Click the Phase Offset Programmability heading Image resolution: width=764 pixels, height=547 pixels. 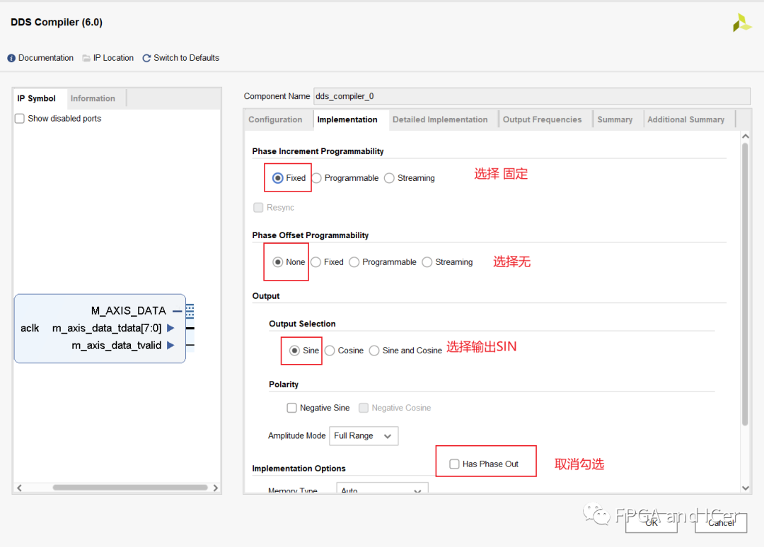coord(311,235)
